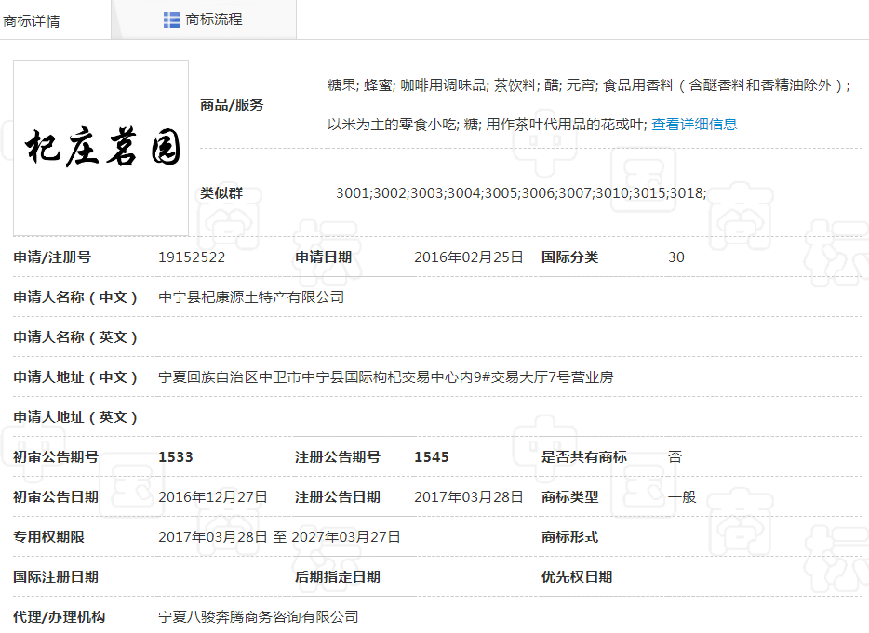This screenshot has height=633, width=869.
Task: Click the similar group codes starting with 3001
Action: [521, 193]
